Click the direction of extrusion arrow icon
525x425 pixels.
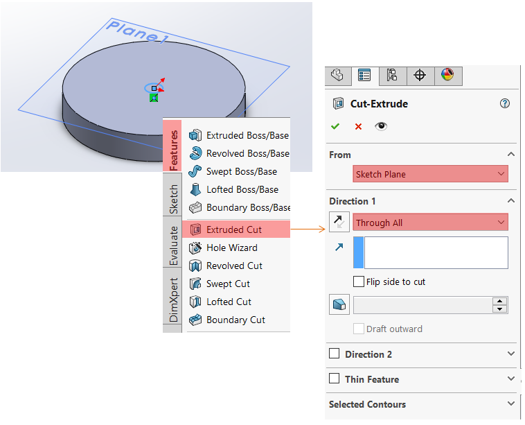point(339,247)
